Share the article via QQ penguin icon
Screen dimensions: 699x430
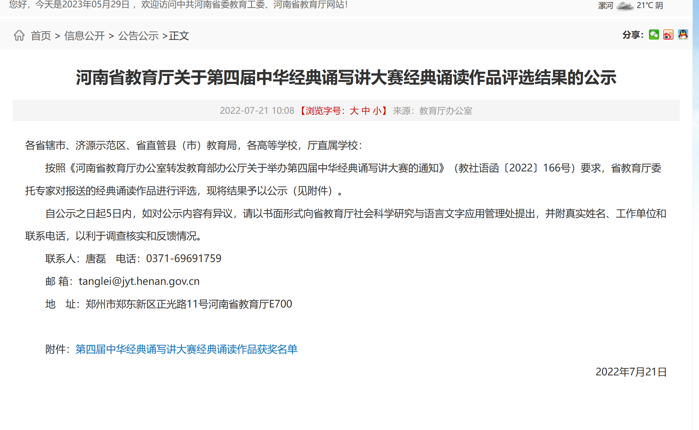point(683,35)
